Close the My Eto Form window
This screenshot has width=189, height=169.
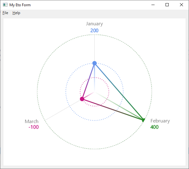coord(181,5)
